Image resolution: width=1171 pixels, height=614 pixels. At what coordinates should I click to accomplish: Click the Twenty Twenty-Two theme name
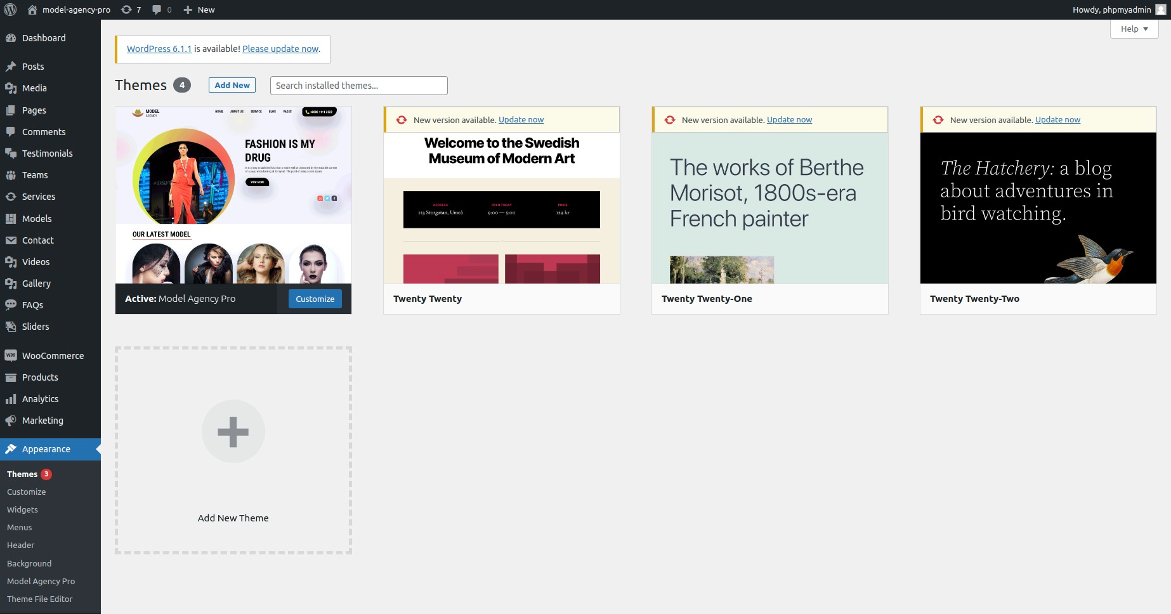[974, 299]
